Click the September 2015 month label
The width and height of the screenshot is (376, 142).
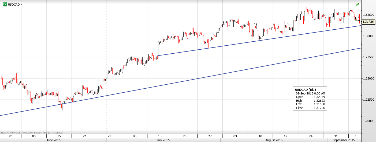(x=344, y=140)
